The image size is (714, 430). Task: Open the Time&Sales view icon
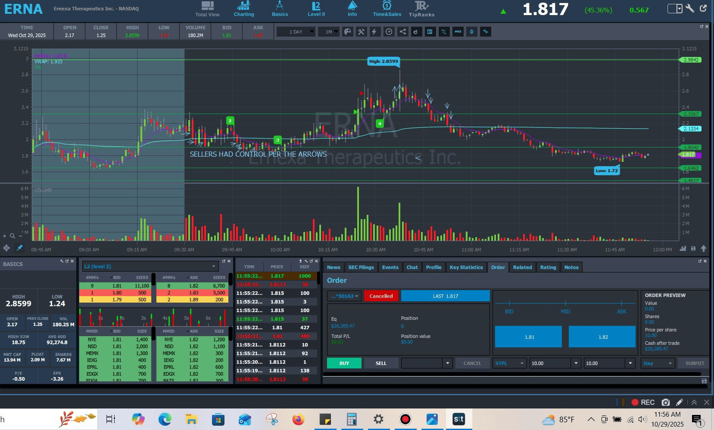tap(387, 9)
